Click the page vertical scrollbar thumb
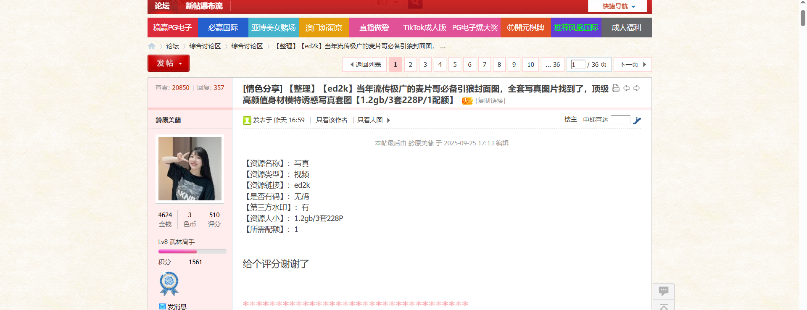Image resolution: width=807 pixels, height=310 pixels. coord(803,18)
